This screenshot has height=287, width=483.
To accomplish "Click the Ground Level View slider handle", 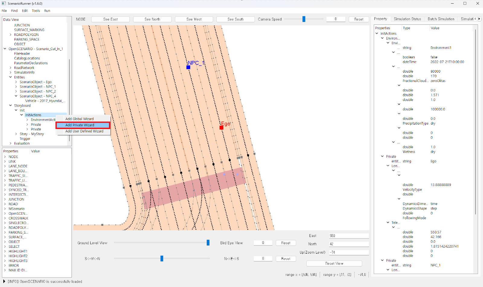I will [208, 243].
